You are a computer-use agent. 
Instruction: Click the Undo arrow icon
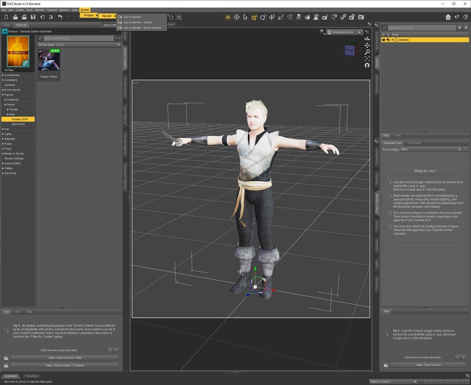(60, 17)
